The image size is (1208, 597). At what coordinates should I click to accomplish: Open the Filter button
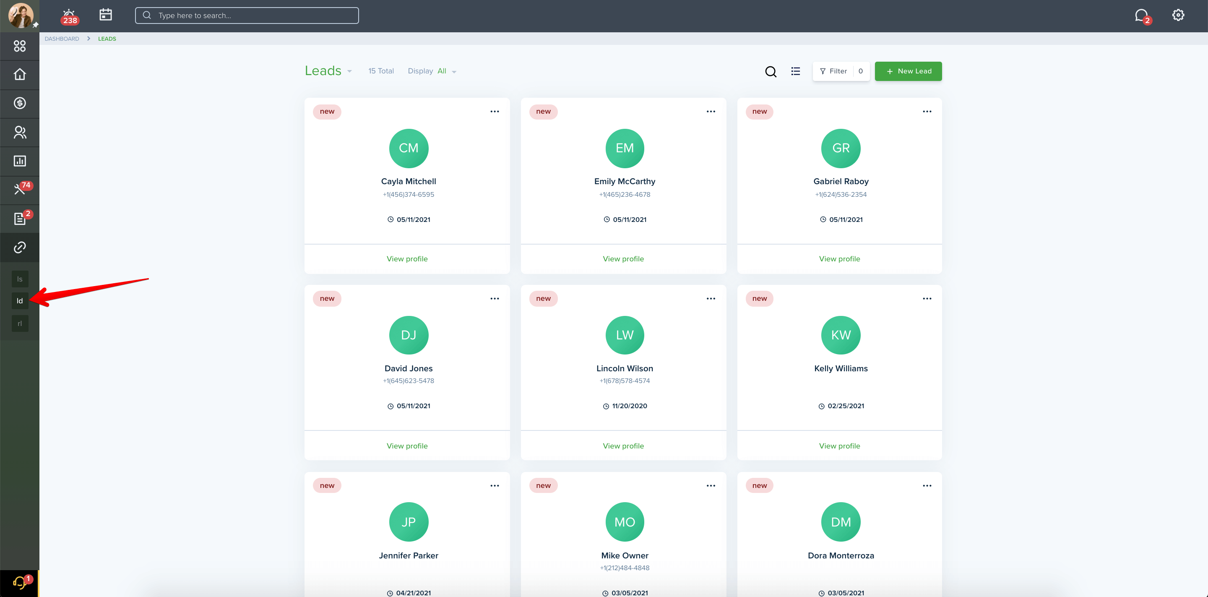point(841,71)
